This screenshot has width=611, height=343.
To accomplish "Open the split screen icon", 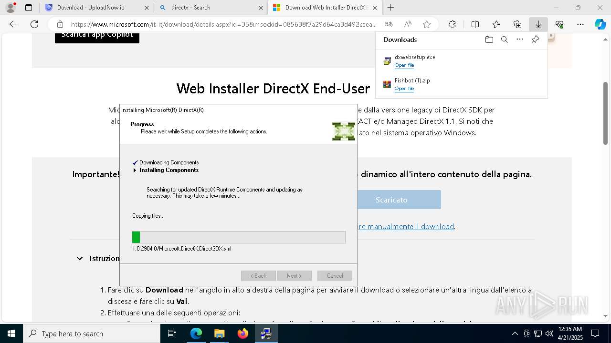I will (475, 24).
